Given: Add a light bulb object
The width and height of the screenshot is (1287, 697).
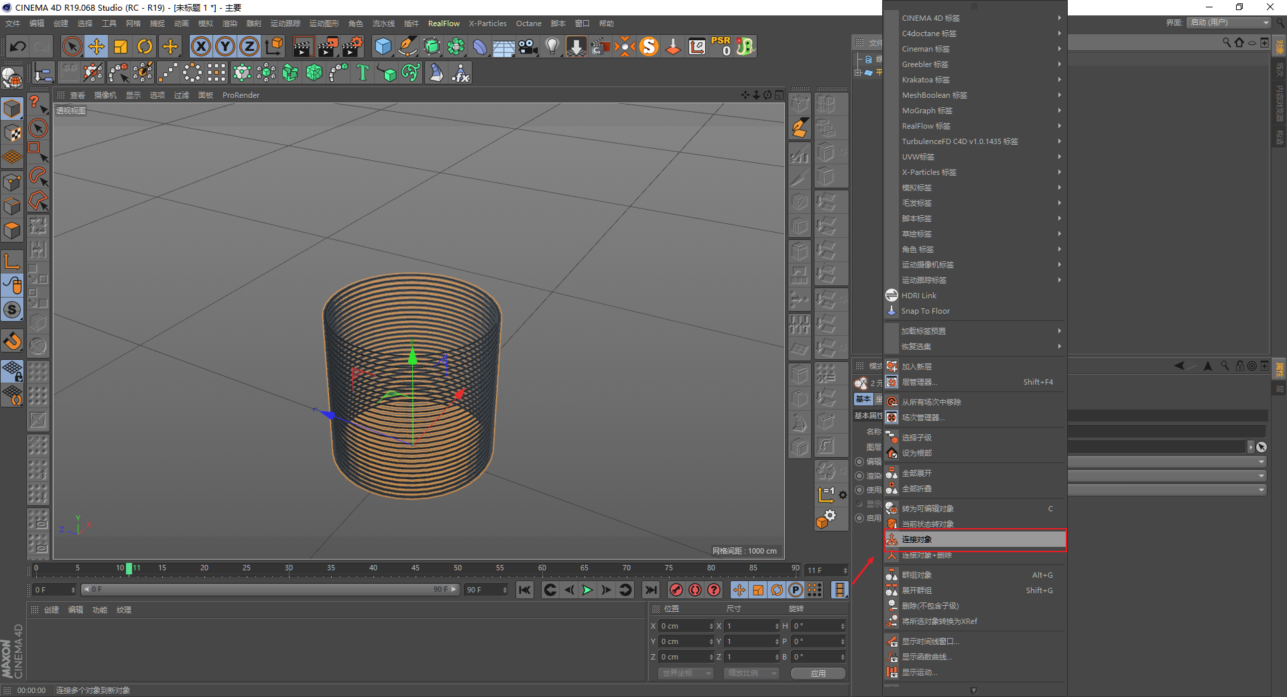Looking at the screenshot, I should 552,46.
